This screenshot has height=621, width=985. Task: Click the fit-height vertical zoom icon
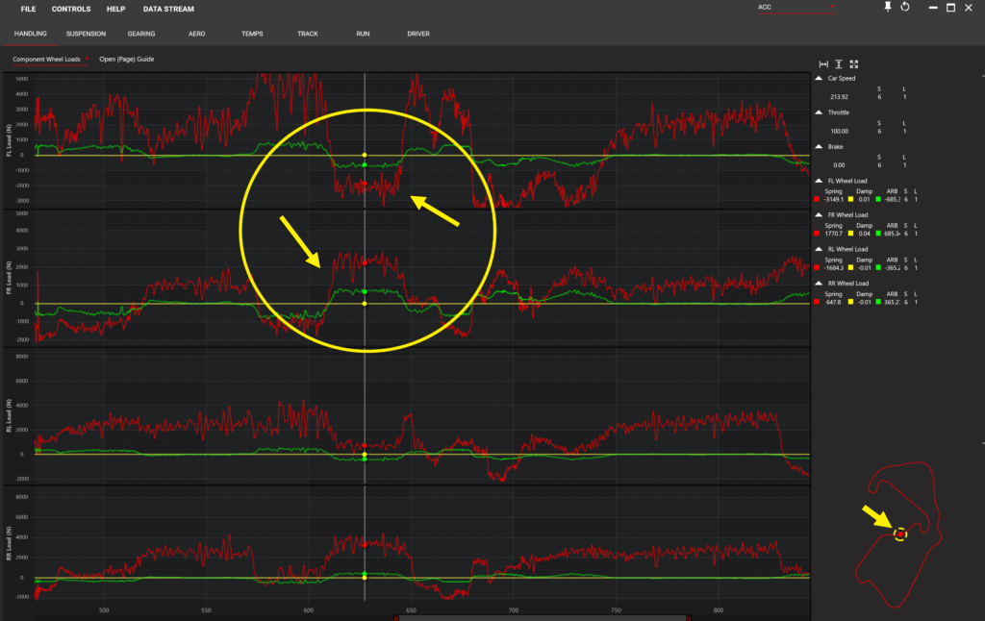(839, 64)
